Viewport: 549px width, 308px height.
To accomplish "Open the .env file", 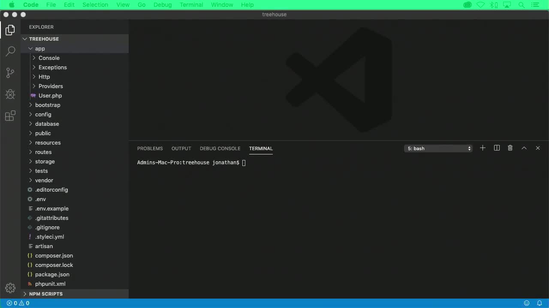I will tap(75, 199).
